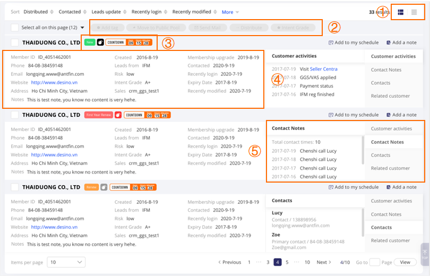Jump to page 10 in pagination
This screenshot has height=276, width=430.
(x=307, y=262)
